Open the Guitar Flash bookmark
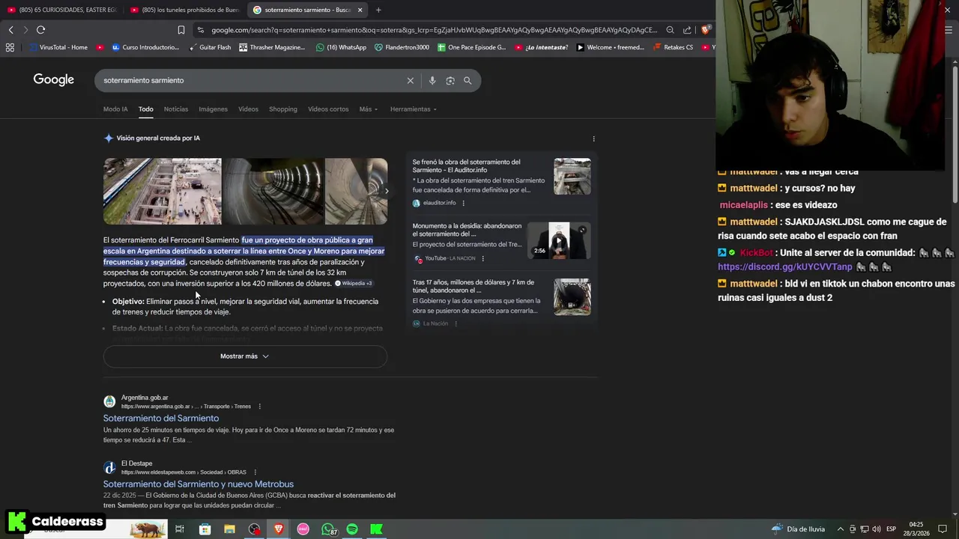This screenshot has height=539, width=959. coord(209,47)
